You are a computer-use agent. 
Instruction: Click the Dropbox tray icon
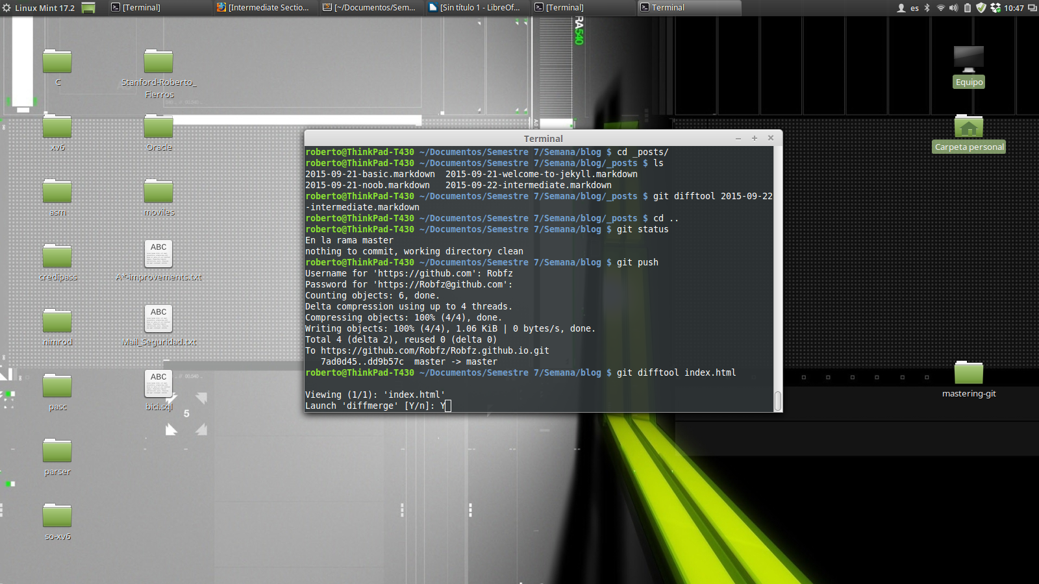tap(995, 8)
